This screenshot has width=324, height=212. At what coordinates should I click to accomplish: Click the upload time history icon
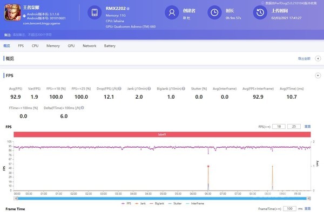[x=260, y=12]
